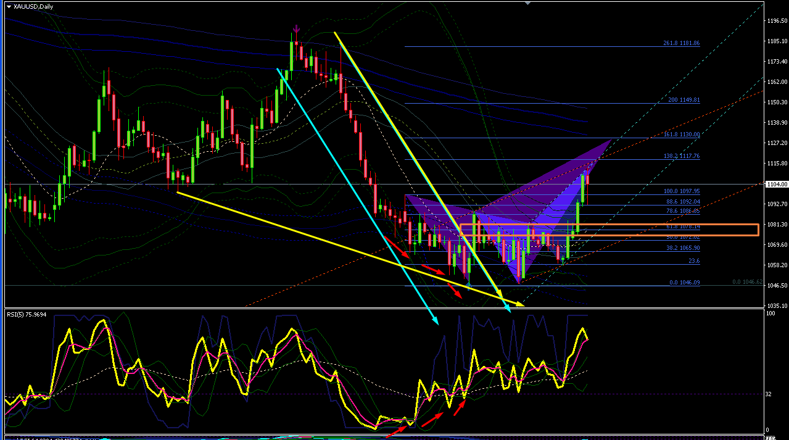Select the blue 0.0 1046.09 Fibonacci label
Viewport: 789px width, 440px height.
coord(684,283)
